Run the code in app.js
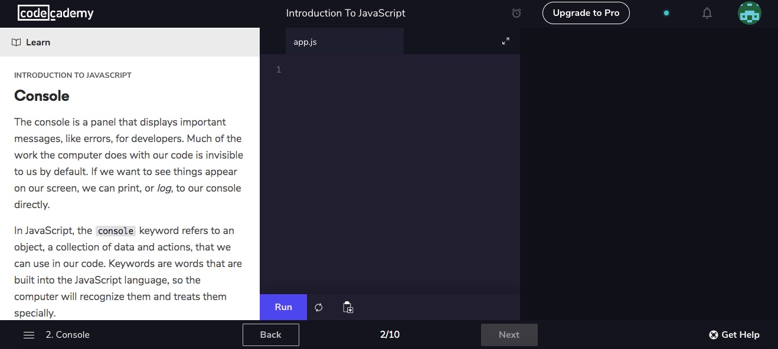The width and height of the screenshot is (778, 349). coord(283,307)
